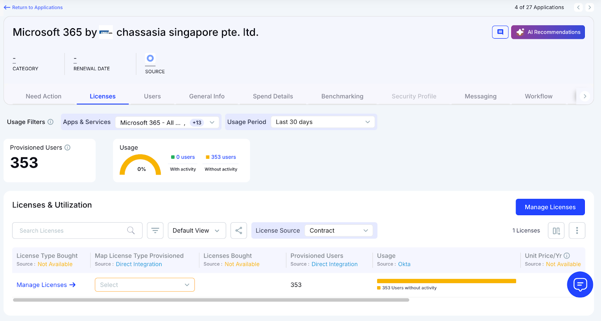Viewport: 601px width, 321px height.
Task: Open the Users tab
Action: (x=152, y=96)
